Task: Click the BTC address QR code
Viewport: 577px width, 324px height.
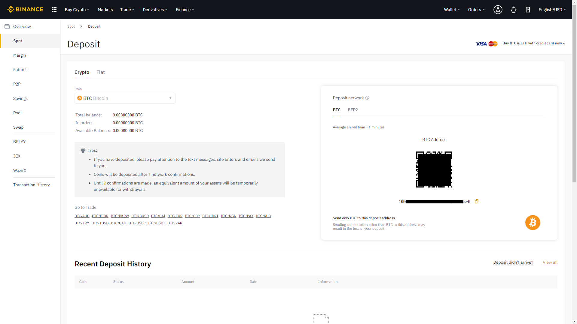Action: click(x=434, y=169)
